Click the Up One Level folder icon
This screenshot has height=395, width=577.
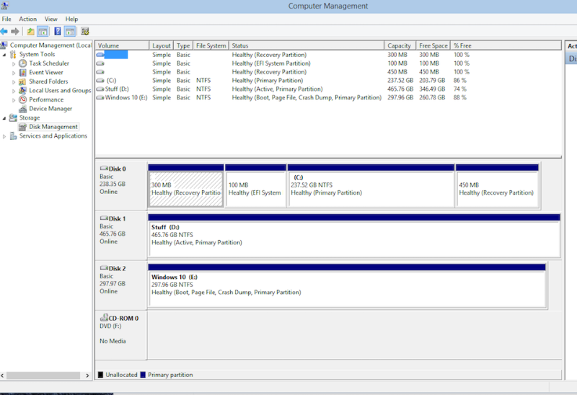pos(30,31)
